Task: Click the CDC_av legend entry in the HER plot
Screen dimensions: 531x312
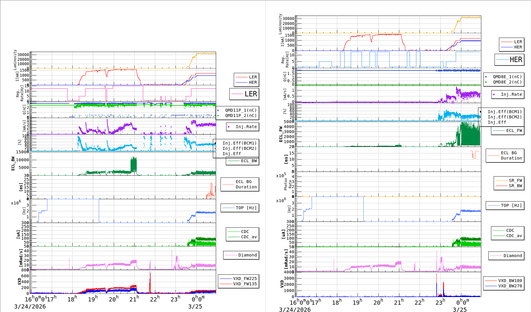Action: pyautogui.click(x=514, y=236)
